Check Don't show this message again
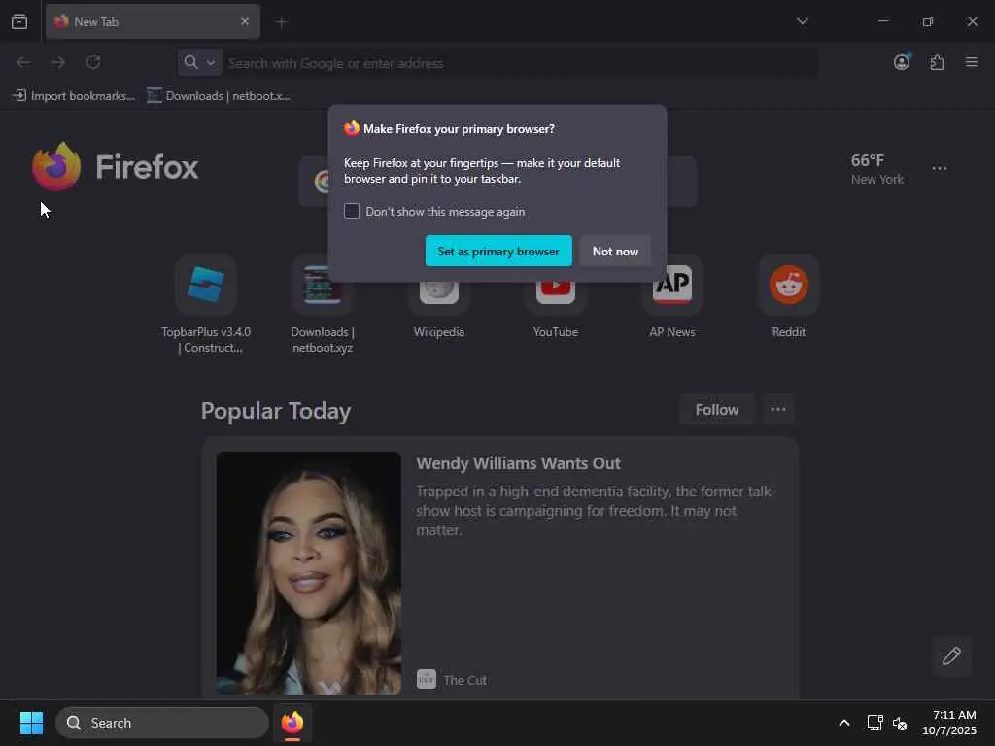This screenshot has height=746, width=995. (352, 211)
